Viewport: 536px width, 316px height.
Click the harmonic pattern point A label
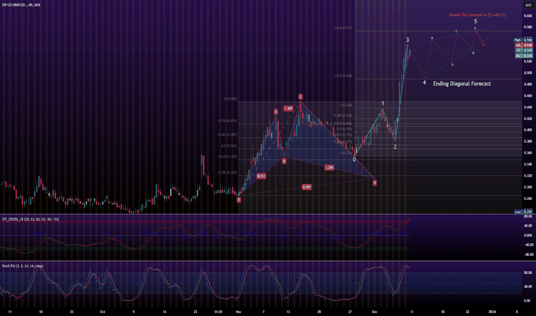(276, 111)
